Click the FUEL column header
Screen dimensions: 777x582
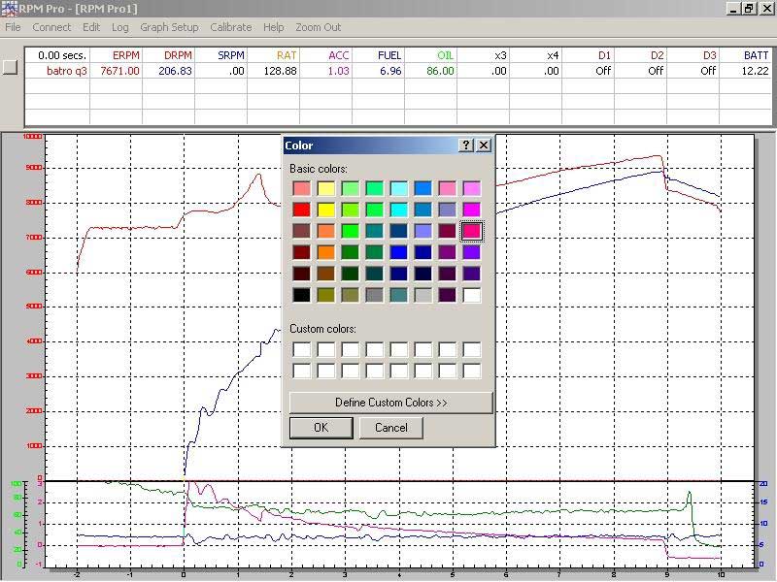[379, 55]
